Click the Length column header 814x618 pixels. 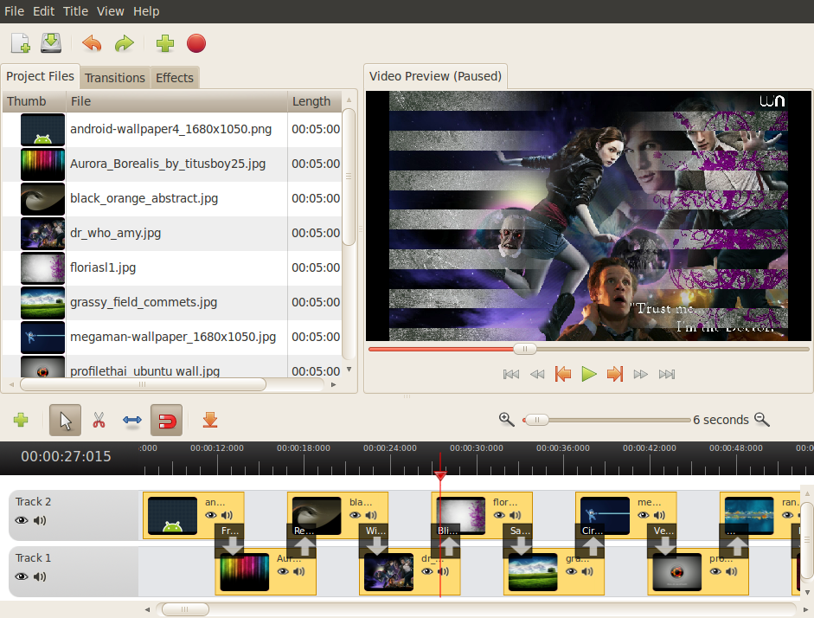(x=311, y=101)
